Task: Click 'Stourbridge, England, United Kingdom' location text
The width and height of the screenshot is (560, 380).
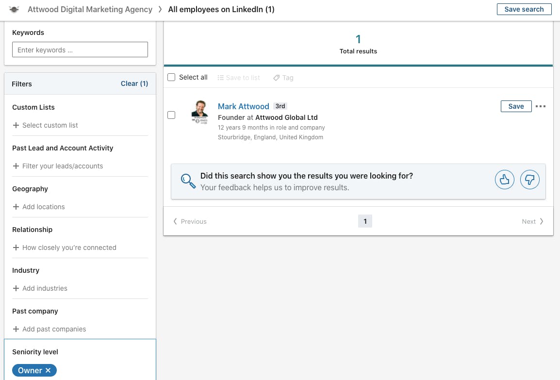Action: [x=270, y=137]
